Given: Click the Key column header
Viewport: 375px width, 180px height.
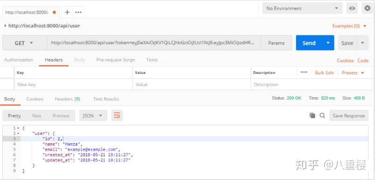Looking at the screenshot, I should [x=21, y=73].
